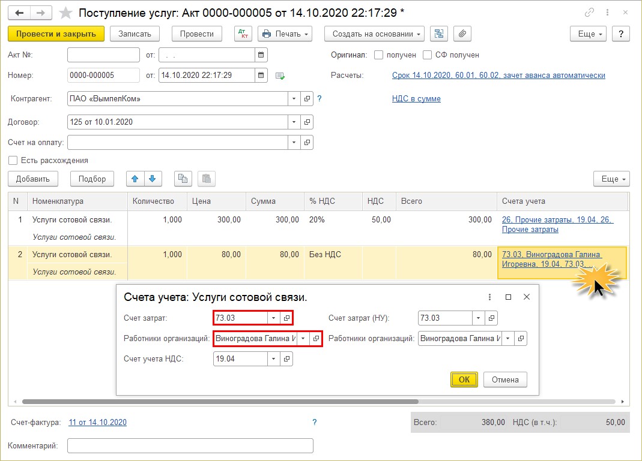
Task: Open the НДС в сумме link
Action: point(416,98)
